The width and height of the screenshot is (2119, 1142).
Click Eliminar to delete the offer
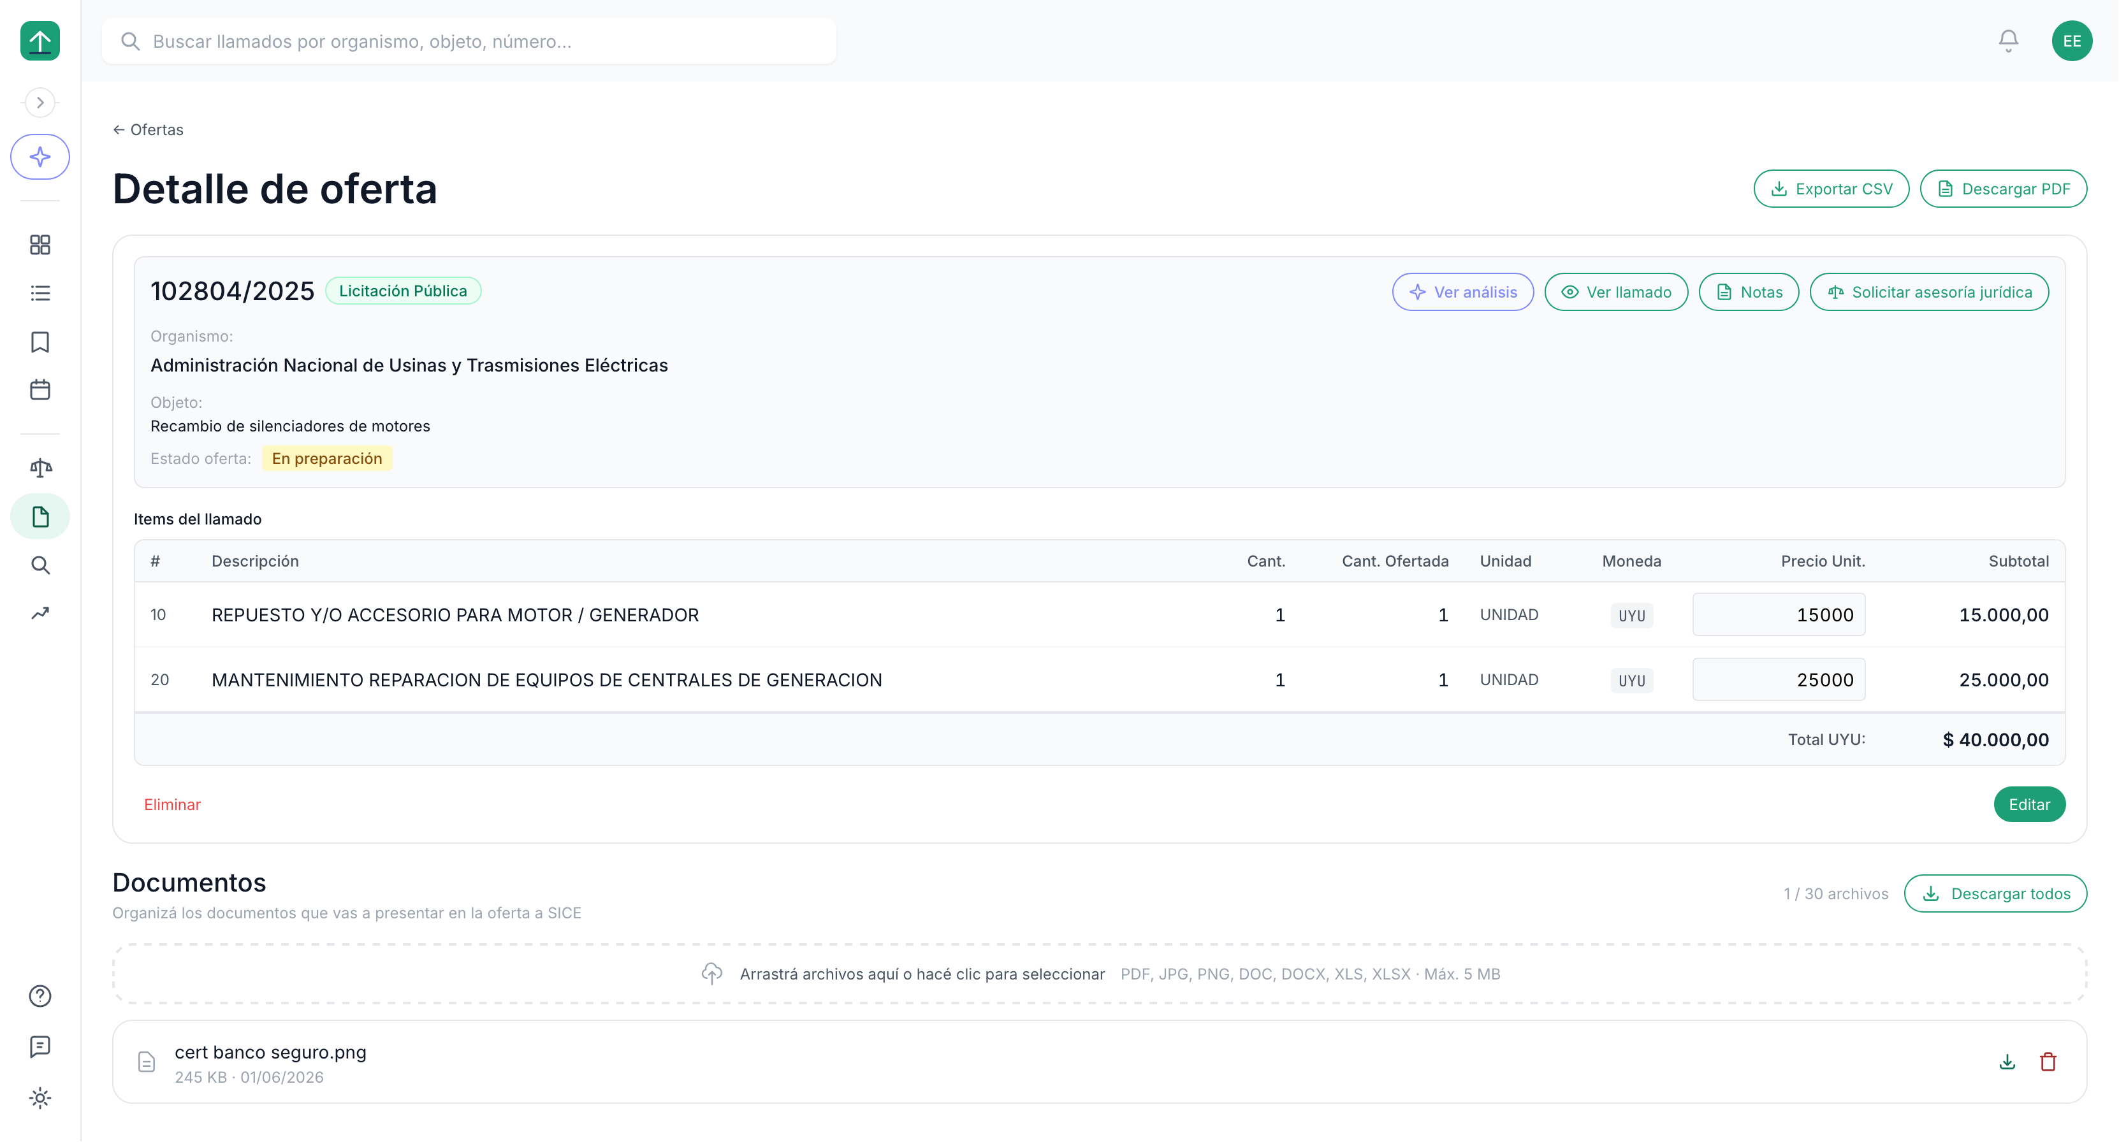click(172, 804)
